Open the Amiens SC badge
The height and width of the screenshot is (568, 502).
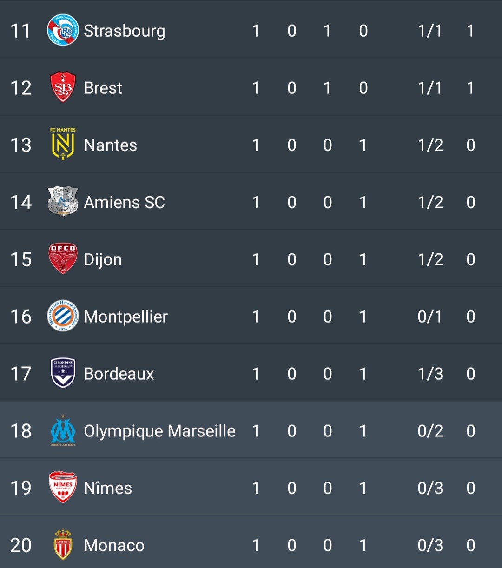point(63,201)
